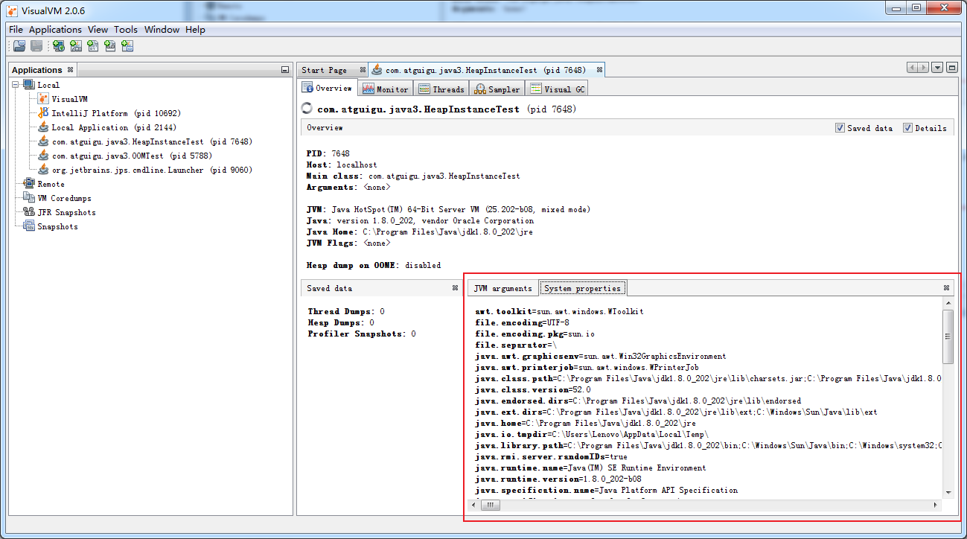
Task: Collapse the Local tree node
Action: [16, 85]
